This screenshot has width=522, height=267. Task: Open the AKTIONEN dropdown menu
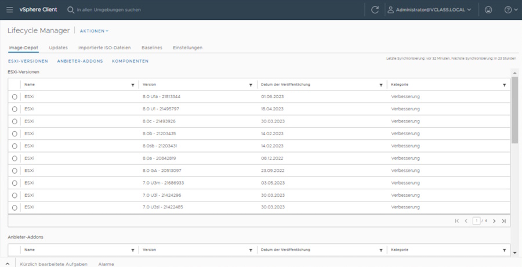(94, 31)
